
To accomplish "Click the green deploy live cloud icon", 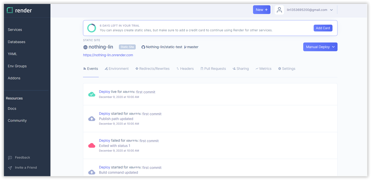I will 92,94.
